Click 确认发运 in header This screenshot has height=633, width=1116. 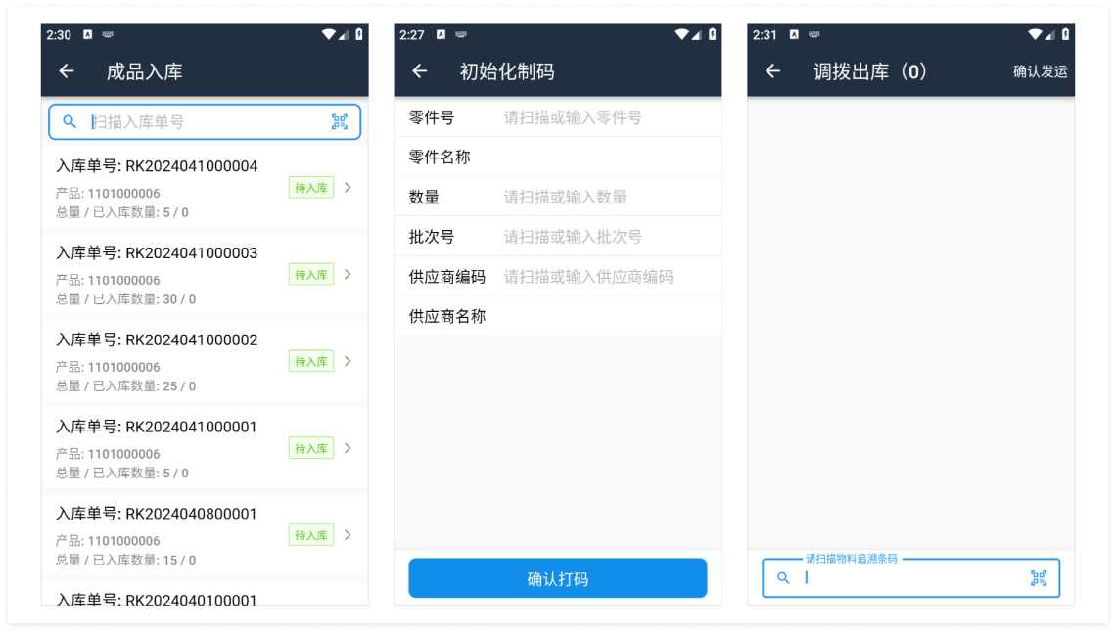click(x=1040, y=71)
